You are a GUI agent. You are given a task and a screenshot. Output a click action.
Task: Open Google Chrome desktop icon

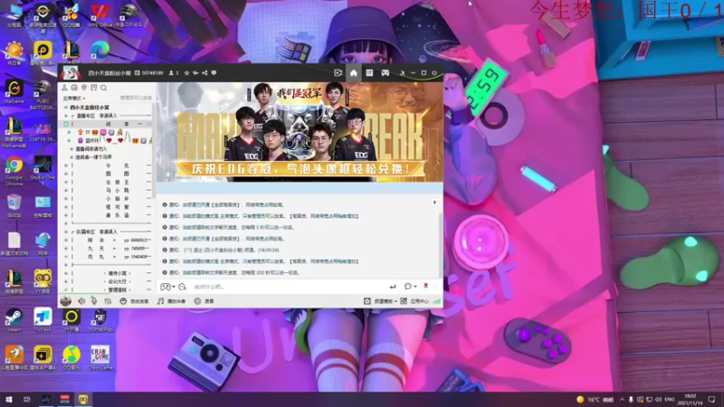(x=14, y=170)
